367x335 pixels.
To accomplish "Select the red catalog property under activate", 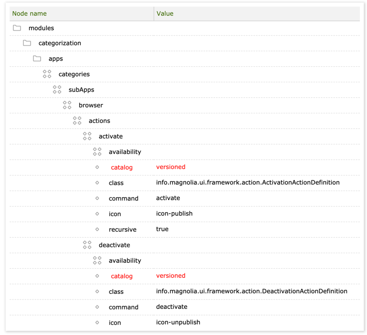I will (x=121, y=167).
